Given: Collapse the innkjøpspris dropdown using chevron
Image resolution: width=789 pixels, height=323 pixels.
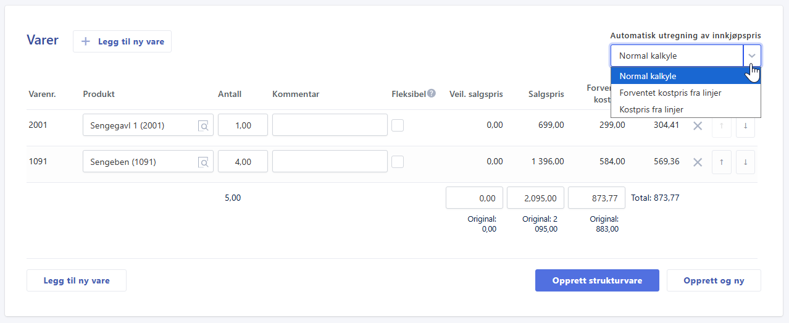Looking at the screenshot, I should pos(752,56).
